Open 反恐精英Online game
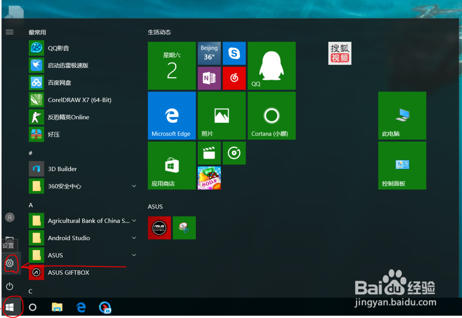 point(83,117)
